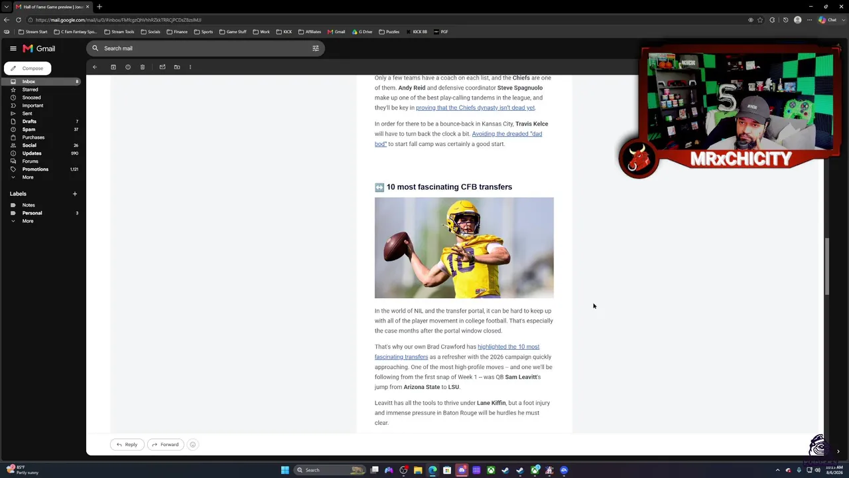The width and height of the screenshot is (849, 478).
Task: Open File Explorer from taskbar
Action: click(x=418, y=470)
